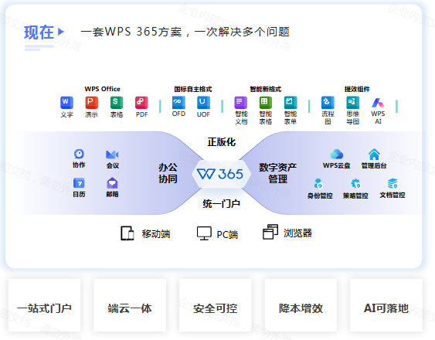Screen dimensions: 435x340
Task: Click the 办公协同 label
Action: tap(168, 173)
